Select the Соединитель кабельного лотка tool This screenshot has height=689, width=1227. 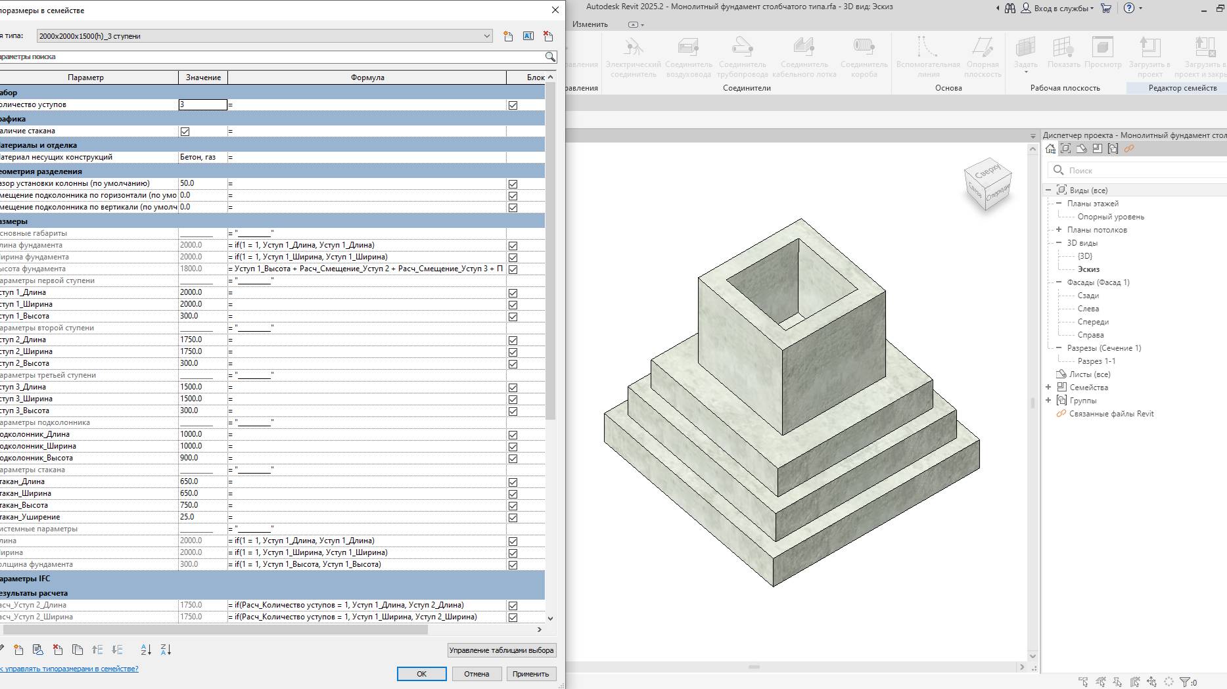point(803,56)
